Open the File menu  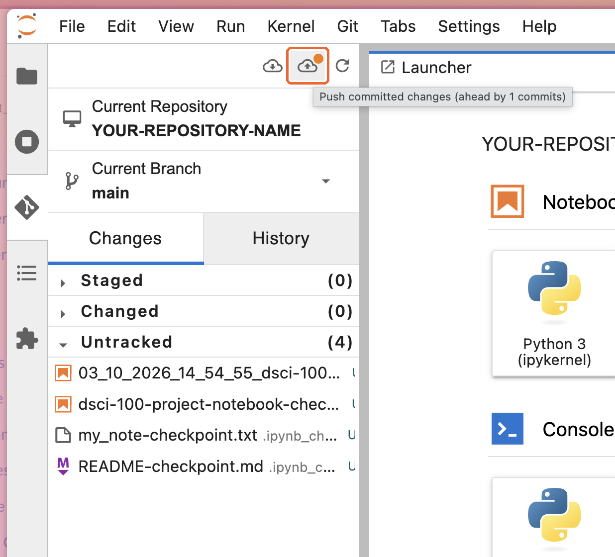(x=72, y=26)
